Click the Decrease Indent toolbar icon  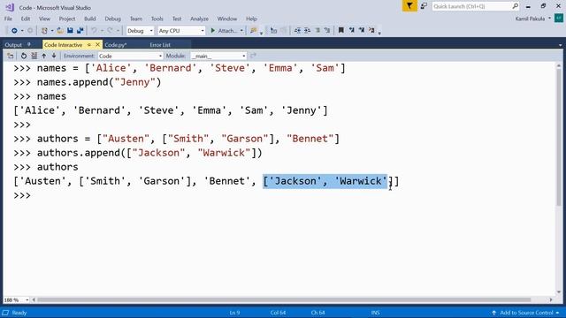tap(297, 31)
